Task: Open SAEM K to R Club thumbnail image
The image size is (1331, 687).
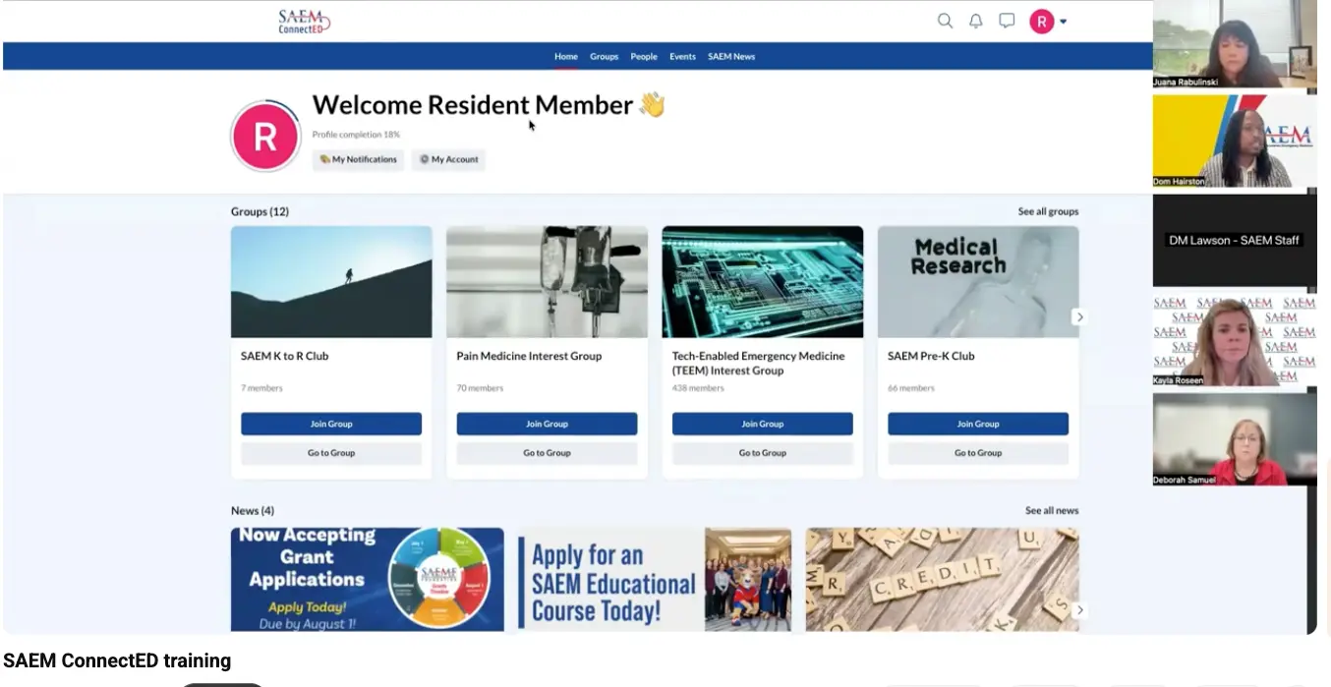Action: [x=331, y=282]
